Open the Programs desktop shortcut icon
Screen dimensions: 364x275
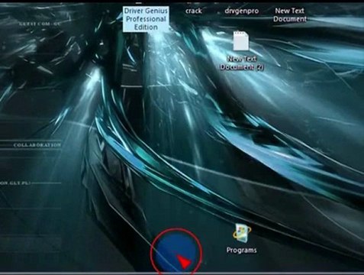click(241, 233)
